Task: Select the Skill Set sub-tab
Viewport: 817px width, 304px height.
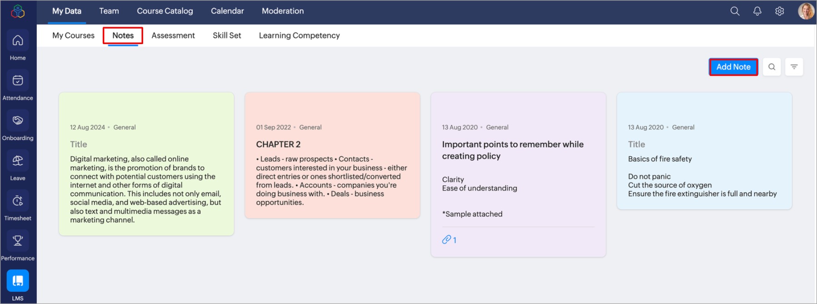Action: pyautogui.click(x=227, y=35)
